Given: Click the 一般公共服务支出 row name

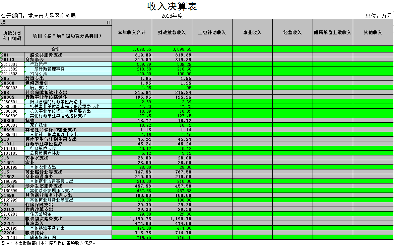Looking at the screenshot, I should (44, 55).
